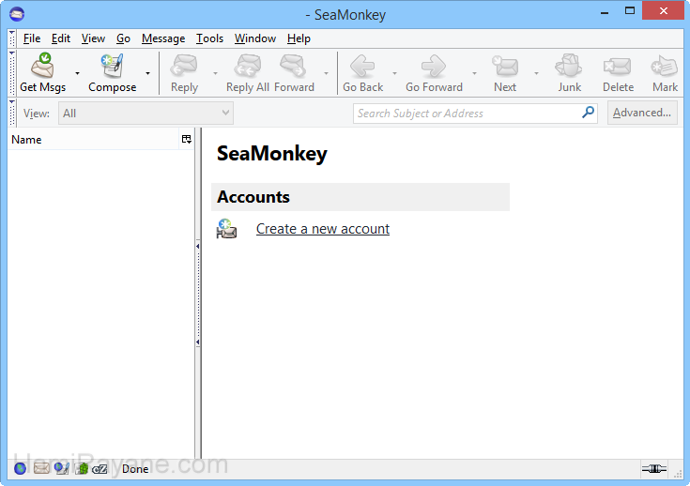The image size is (690, 486).
Task: Open the Message menu
Action: [163, 38]
